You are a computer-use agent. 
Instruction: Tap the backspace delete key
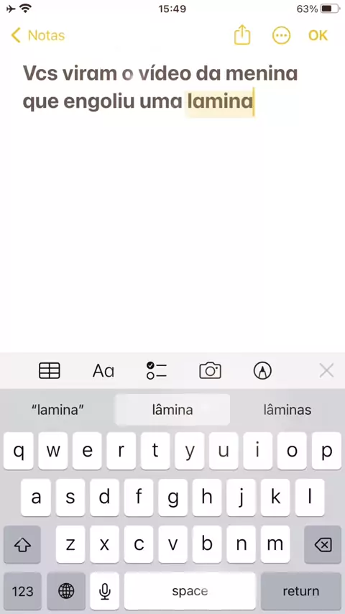(x=323, y=544)
